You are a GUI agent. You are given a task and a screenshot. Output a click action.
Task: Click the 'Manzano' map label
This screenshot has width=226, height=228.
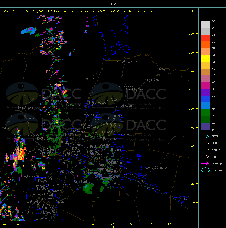[x=23, y=212]
